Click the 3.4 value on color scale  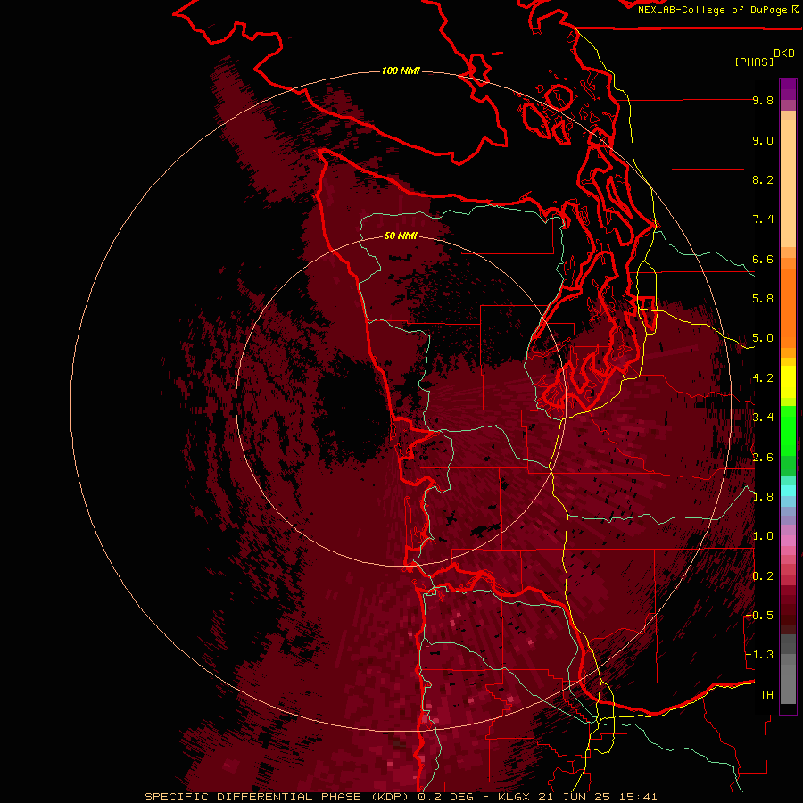coord(763,418)
